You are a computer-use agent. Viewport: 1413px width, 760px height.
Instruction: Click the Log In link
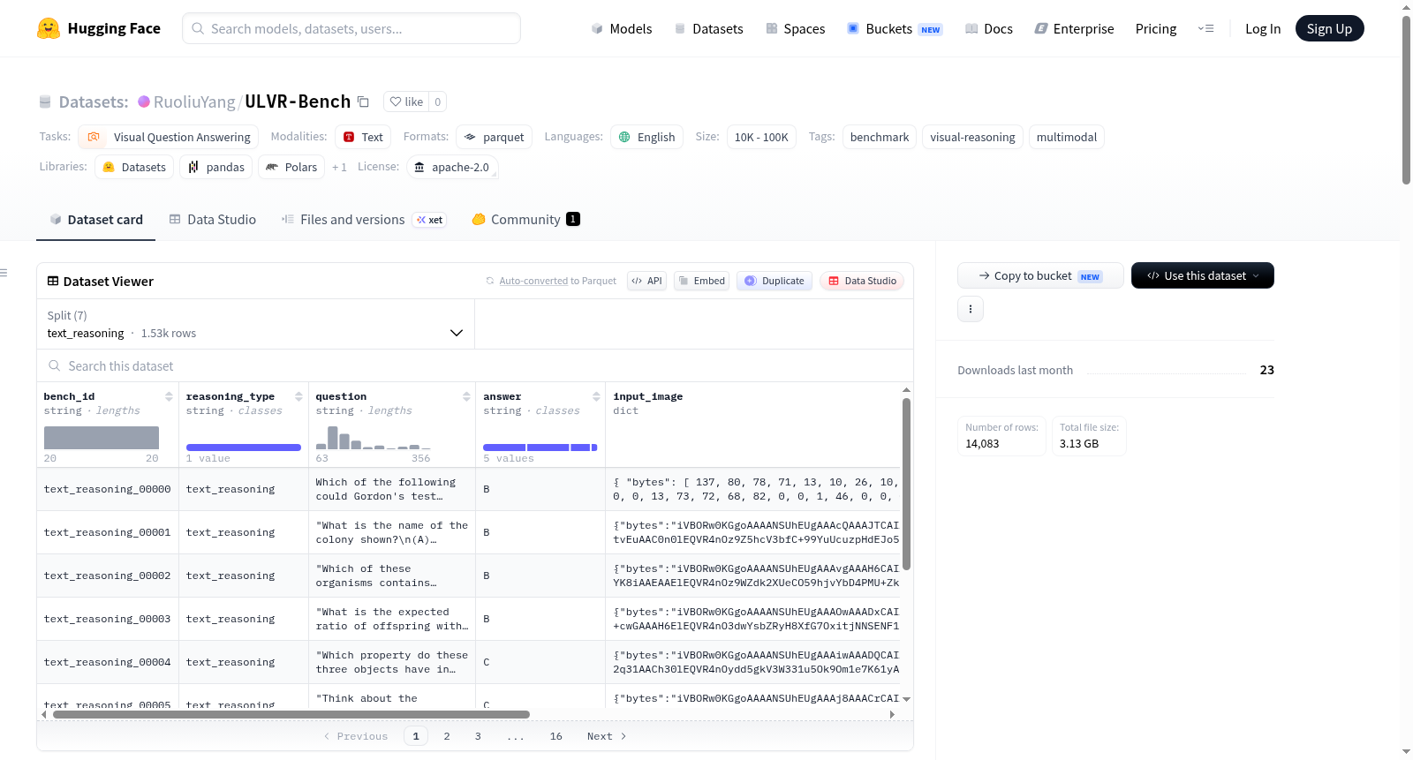pyautogui.click(x=1263, y=28)
